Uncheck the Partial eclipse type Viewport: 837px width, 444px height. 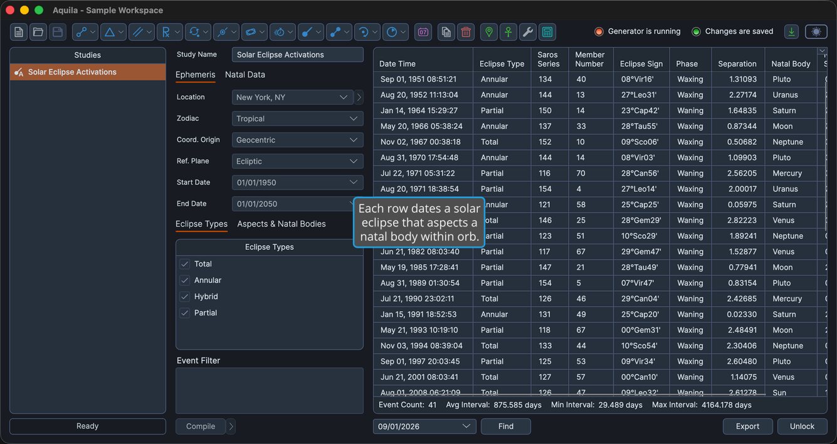point(185,313)
